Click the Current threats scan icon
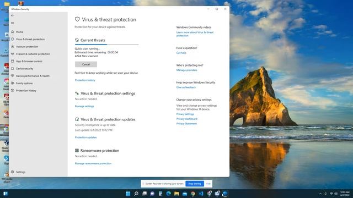 77,40
